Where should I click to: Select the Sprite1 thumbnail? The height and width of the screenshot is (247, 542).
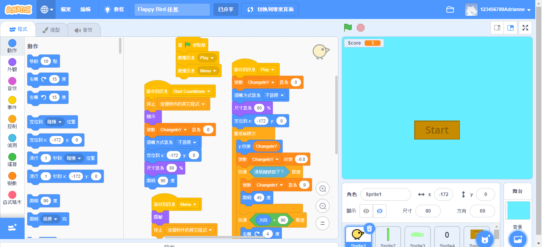[358, 237]
